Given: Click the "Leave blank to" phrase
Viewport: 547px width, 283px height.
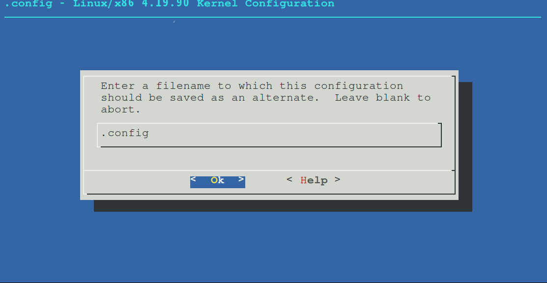Looking at the screenshot, I should click(x=383, y=98).
